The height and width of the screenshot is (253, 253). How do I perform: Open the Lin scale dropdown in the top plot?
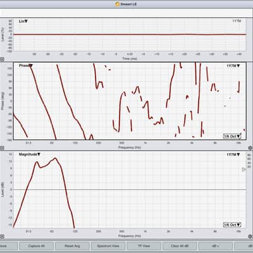tap(23, 22)
